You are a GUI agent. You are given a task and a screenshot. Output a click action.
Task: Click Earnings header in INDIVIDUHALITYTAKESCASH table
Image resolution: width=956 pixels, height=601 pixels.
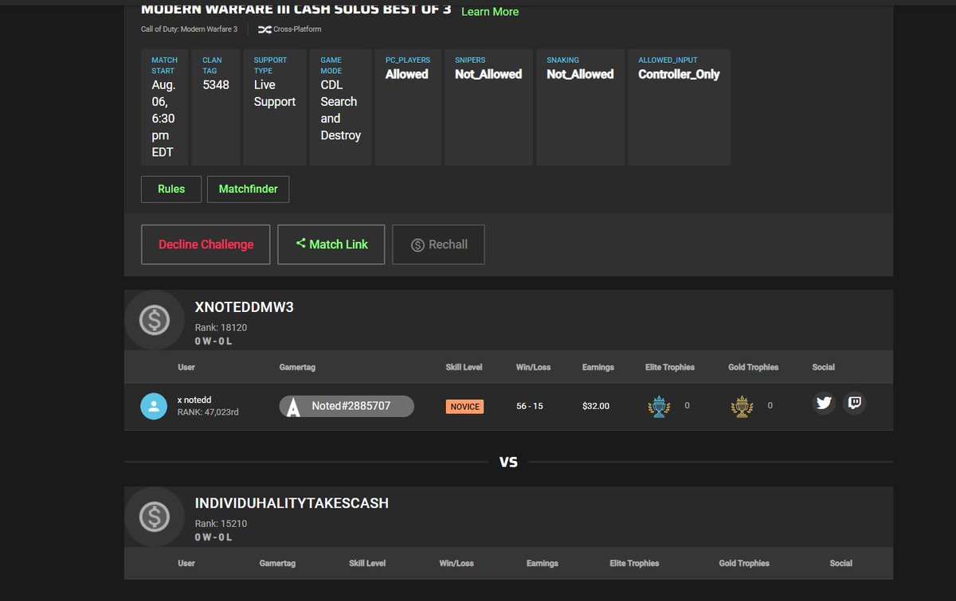pos(543,563)
